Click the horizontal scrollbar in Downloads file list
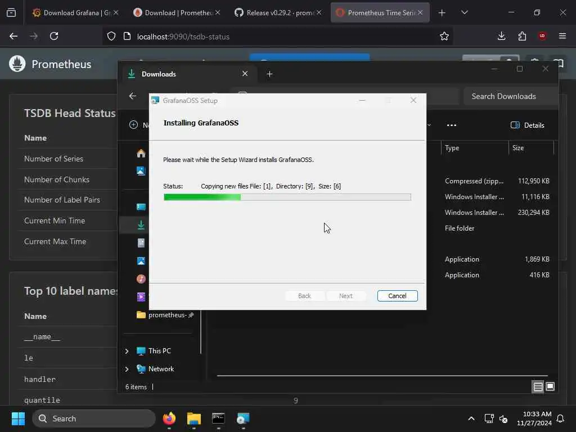 click(x=382, y=376)
